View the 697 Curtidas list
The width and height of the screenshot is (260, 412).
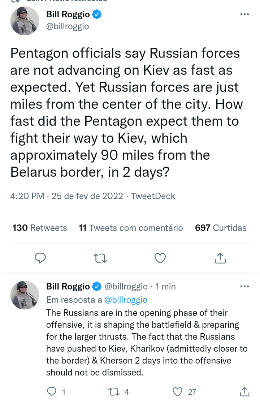[221, 228]
